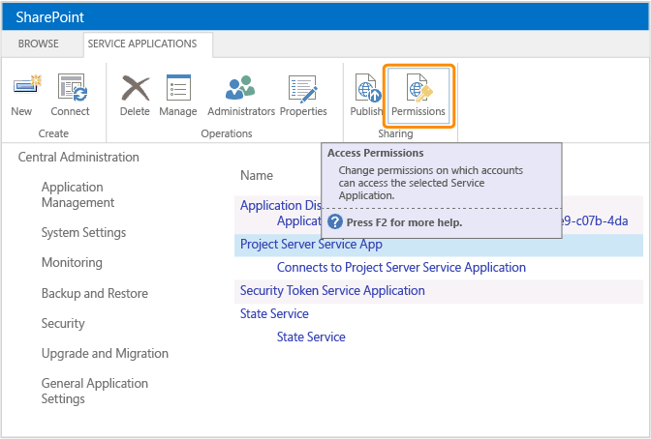Screen dimensions: 651x439
Task: Go to Application Management
Action: pos(77,194)
